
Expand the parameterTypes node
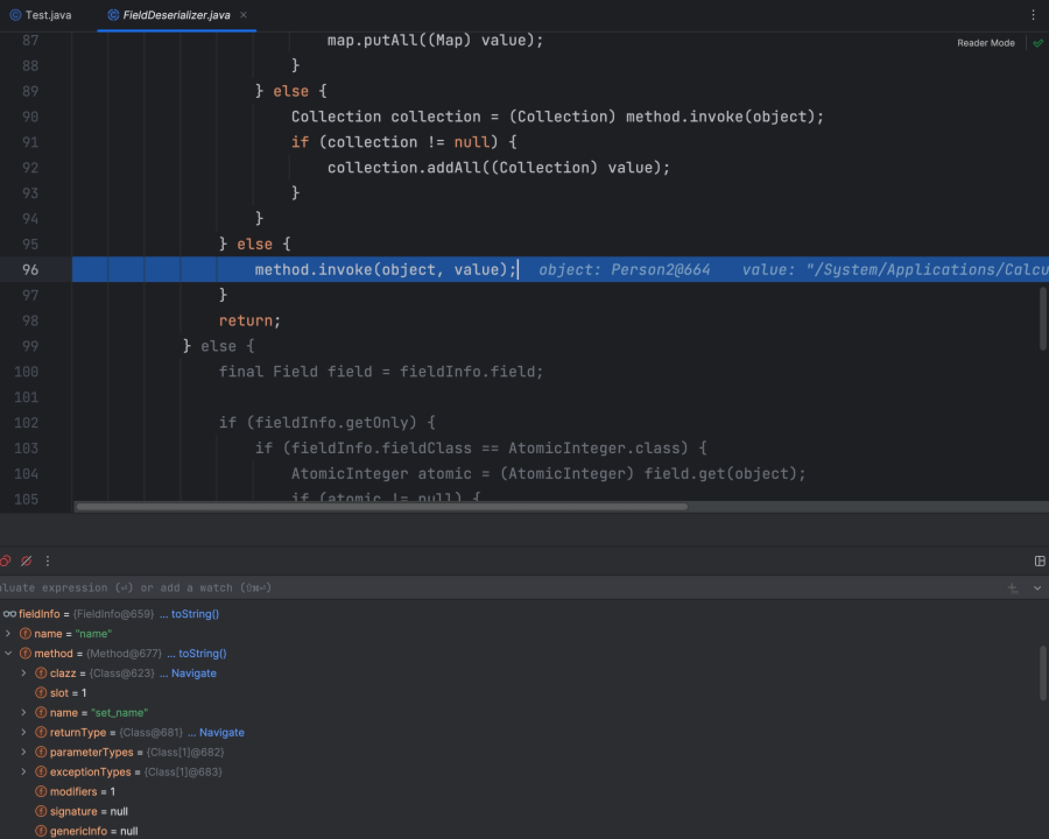pyautogui.click(x=24, y=752)
